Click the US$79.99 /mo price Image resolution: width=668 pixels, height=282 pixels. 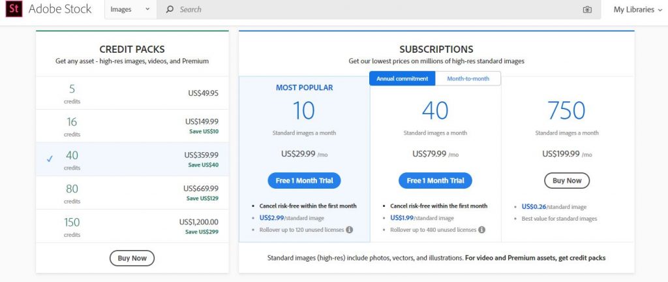435,154
